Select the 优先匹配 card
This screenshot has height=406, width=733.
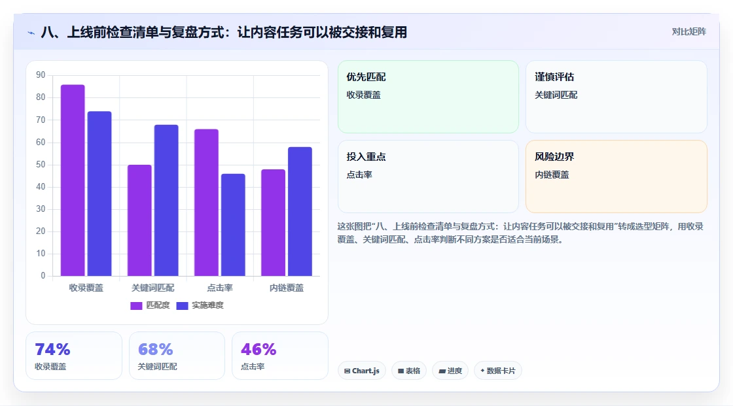coord(428,97)
